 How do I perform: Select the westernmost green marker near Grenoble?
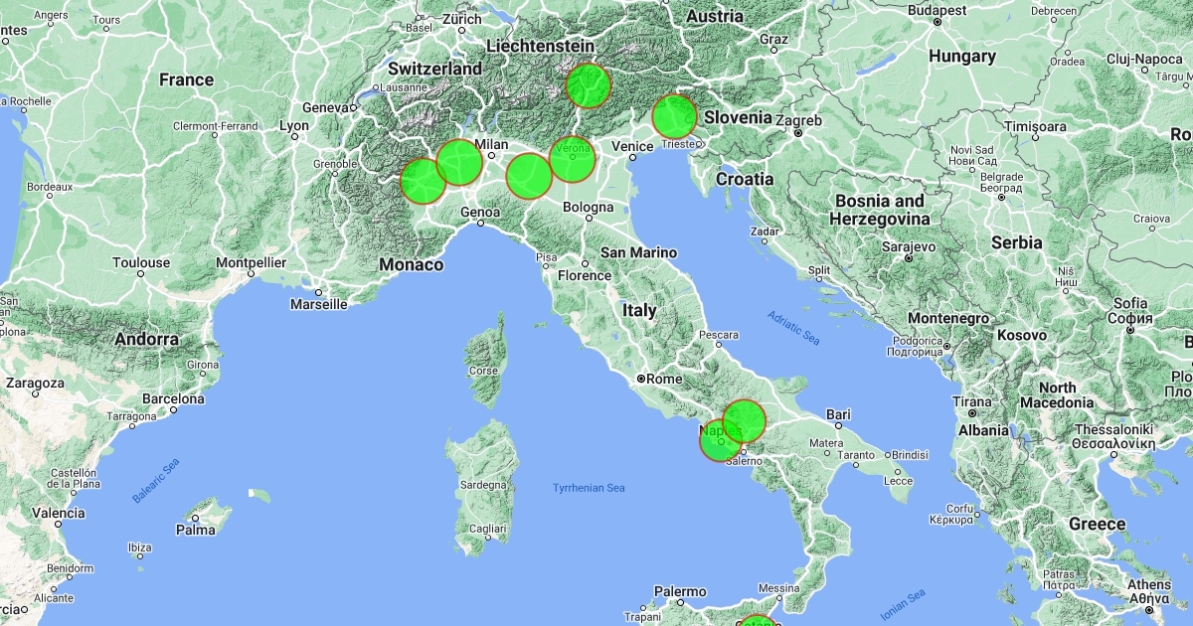click(x=424, y=181)
